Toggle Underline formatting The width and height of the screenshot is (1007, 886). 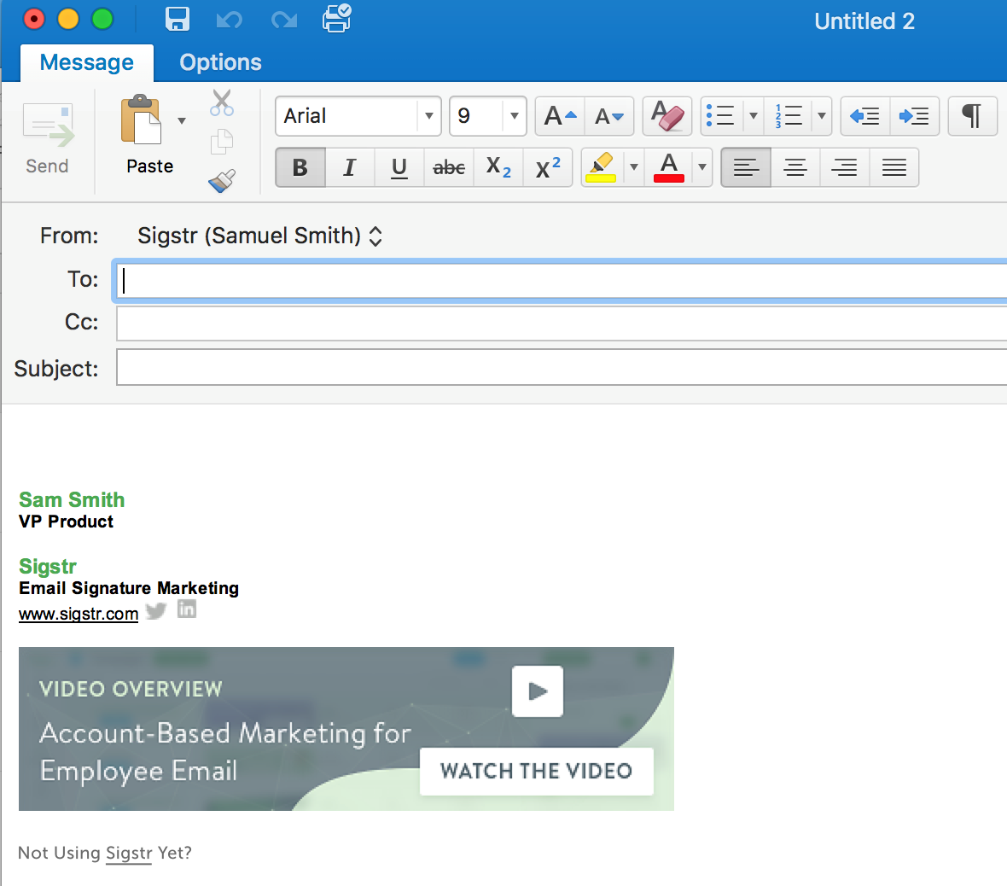(x=399, y=167)
